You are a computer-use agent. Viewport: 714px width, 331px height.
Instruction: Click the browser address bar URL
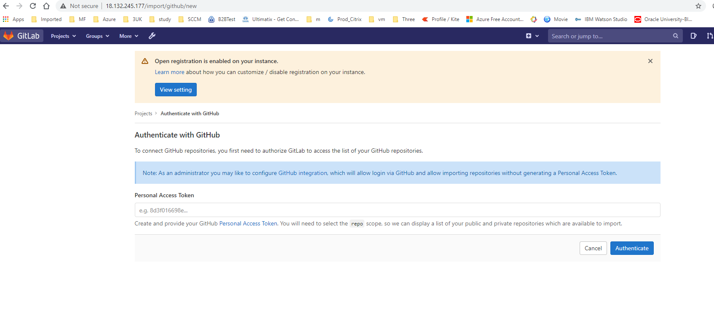pos(151,6)
